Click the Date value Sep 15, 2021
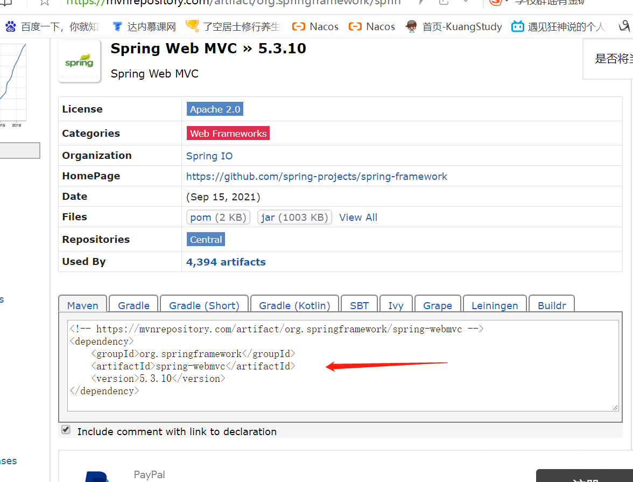The width and height of the screenshot is (633, 482). 223,197
